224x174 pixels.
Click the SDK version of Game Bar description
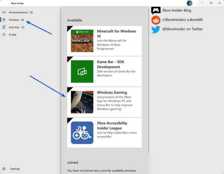click(116, 73)
